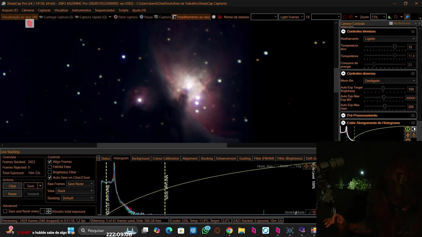Click the red square selection area icon
The width and height of the screenshot is (422, 237).
pos(345,17)
